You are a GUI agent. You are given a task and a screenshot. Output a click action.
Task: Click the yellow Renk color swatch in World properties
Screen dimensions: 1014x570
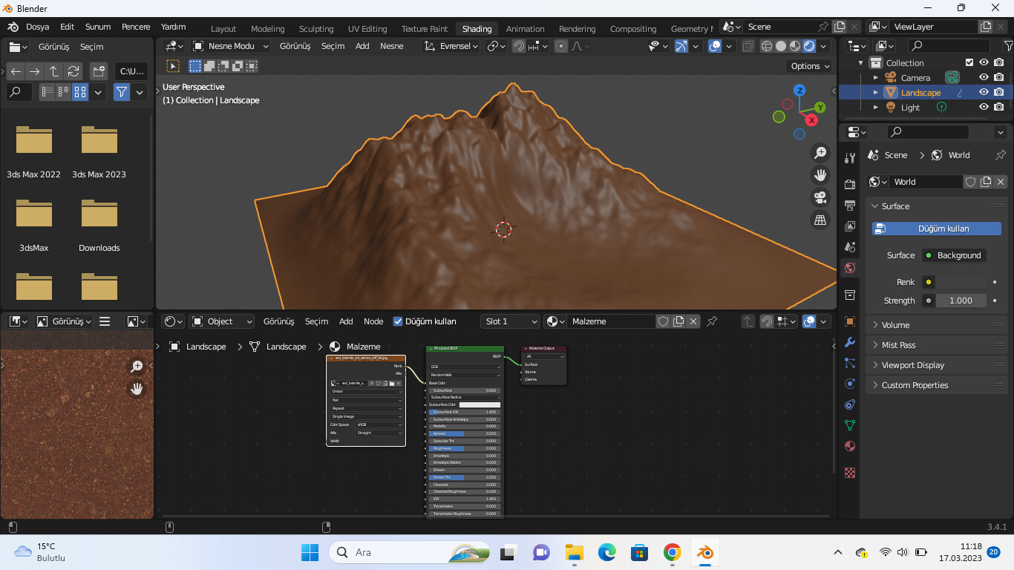pyautogui.click(x=929, y=282)
